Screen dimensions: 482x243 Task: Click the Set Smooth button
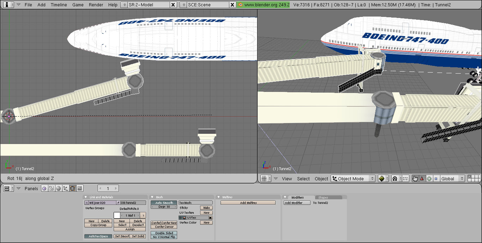(122, 236)
